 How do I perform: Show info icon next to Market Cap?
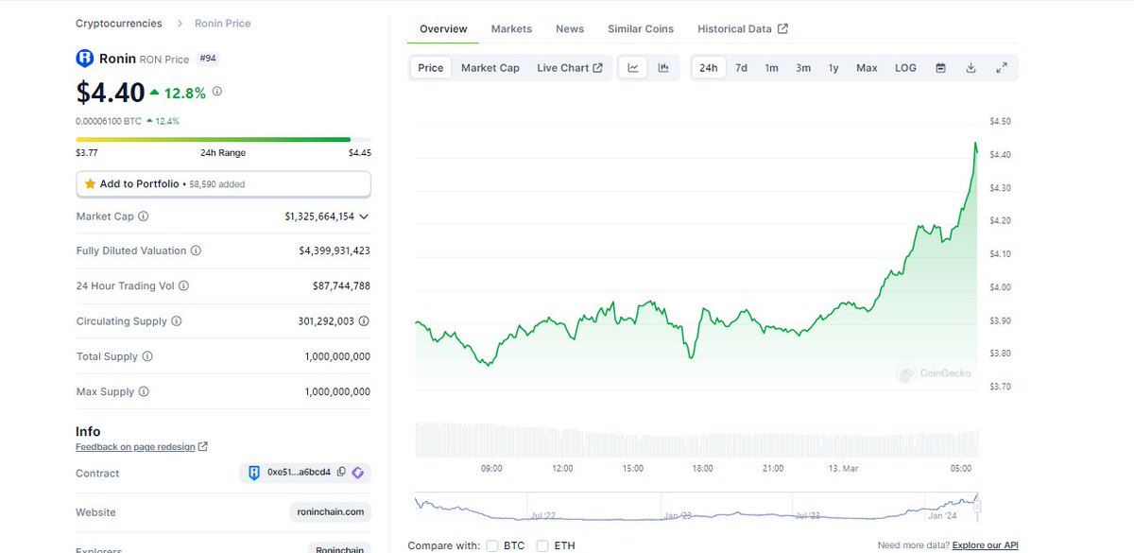[x=144, y=216]
